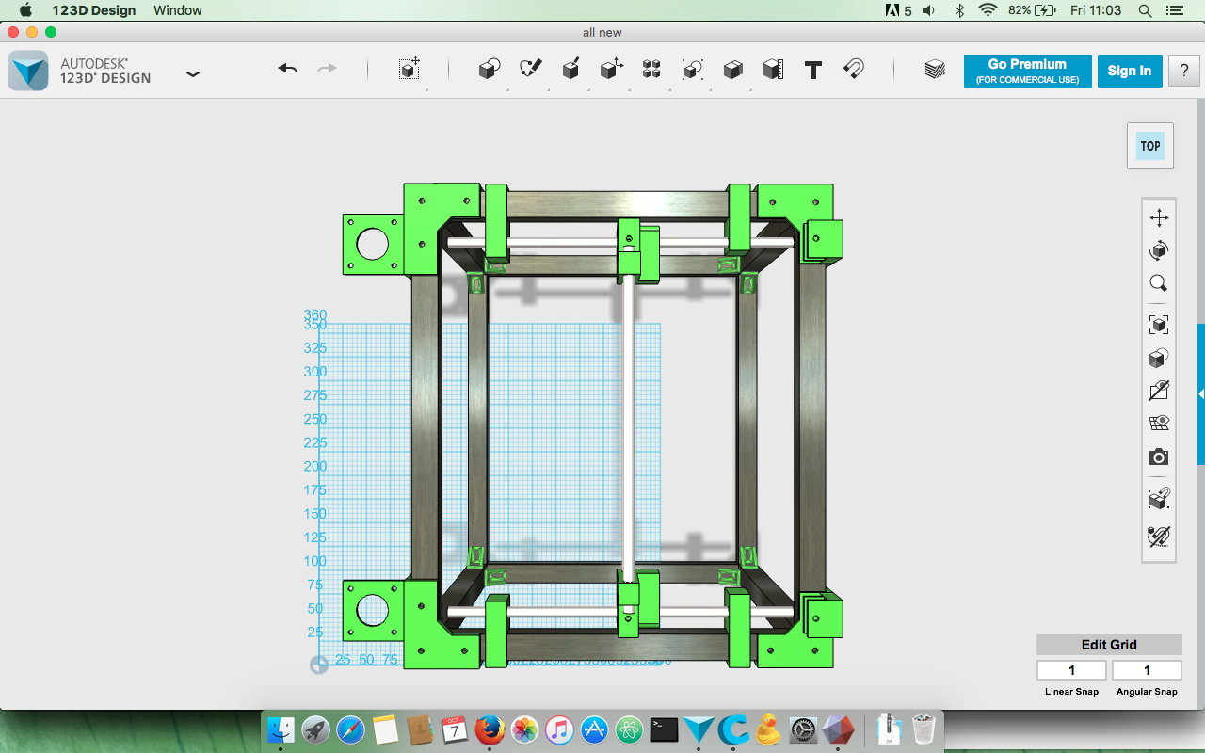
Task: Open App Store from the Dock
Action: [594, 729]
